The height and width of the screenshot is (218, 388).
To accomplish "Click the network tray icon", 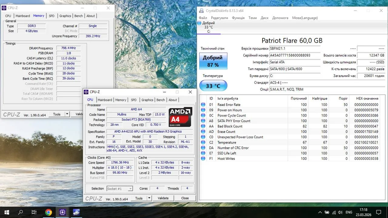I will click(334, 212).
